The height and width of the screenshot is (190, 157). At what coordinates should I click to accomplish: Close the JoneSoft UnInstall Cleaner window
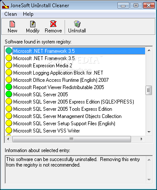coord(148,6)
